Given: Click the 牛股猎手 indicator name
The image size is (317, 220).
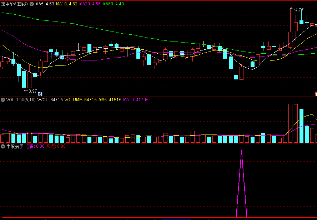Looking at the screenshot, I should tap(15, 146).
